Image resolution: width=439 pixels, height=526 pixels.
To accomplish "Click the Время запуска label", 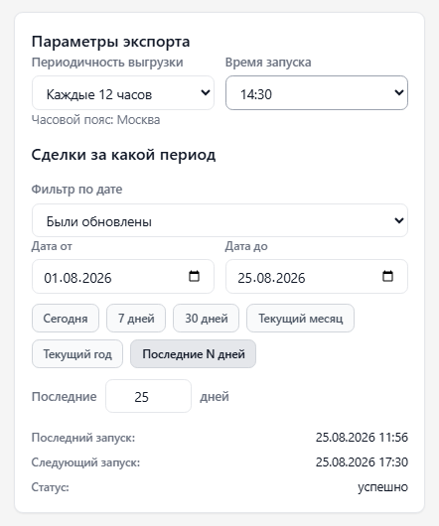I will (268, 63).
